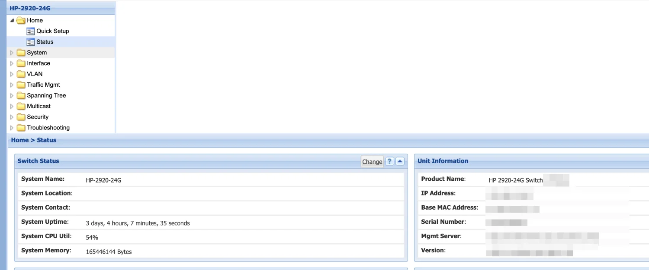This screenshot has width=649, height=270.
Task: Expand the VLAN tree node
Action: pos(12,74)
